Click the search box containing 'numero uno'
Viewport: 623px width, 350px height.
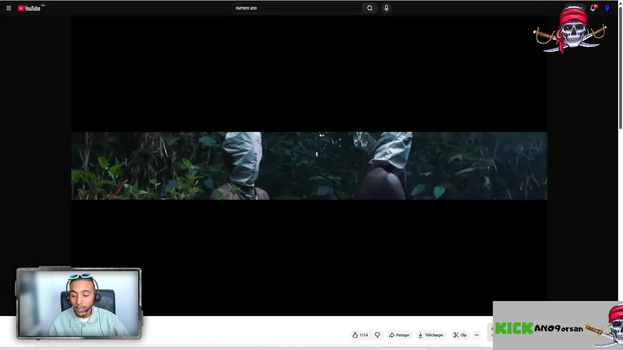point(296,8)
